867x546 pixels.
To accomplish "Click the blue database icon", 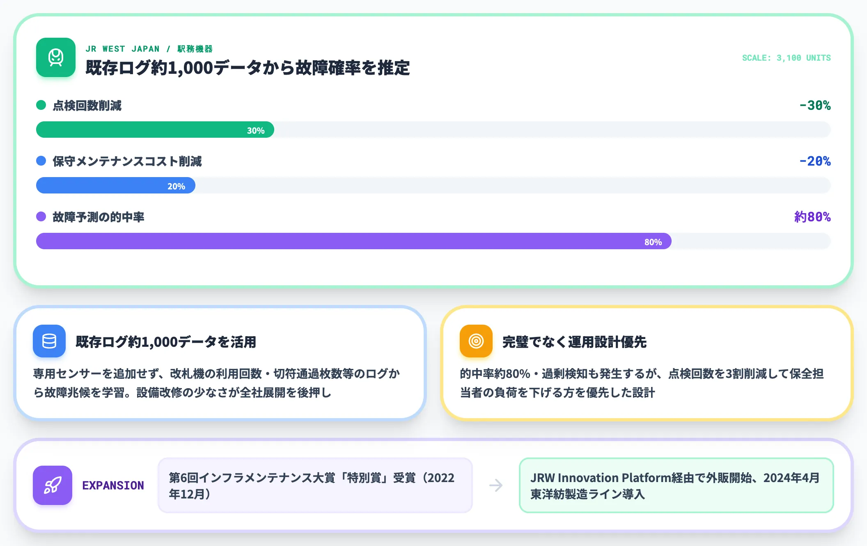I will click(x=49, y=341).
